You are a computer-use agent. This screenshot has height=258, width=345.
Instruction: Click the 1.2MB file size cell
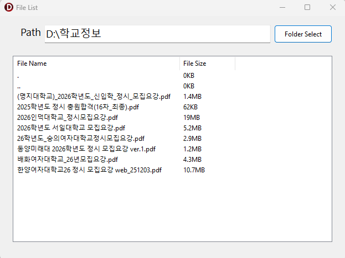tap(192, 149)
